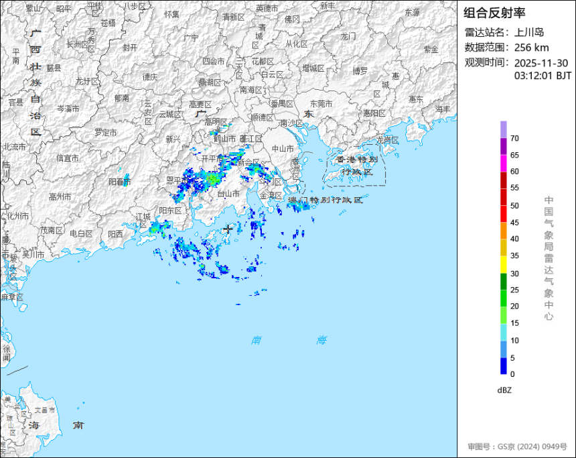Viewport: 576px width, 458px height.
Task: Click the 开平市 label on the map
Action: [212, 159]
